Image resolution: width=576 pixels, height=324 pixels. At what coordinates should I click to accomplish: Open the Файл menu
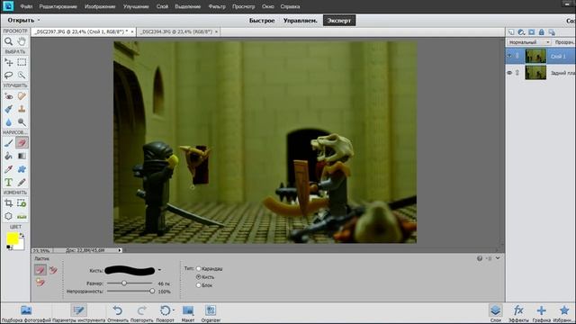coord(26,6)
